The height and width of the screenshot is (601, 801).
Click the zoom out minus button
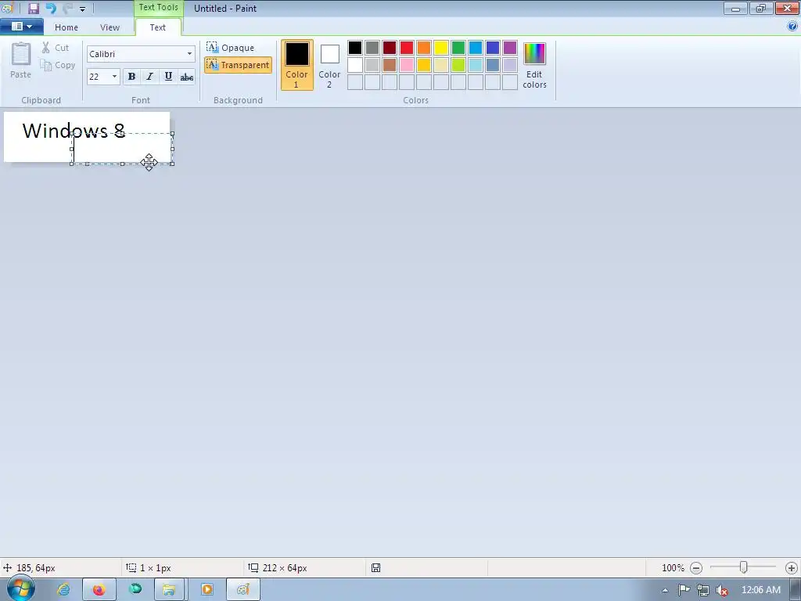click(x=695, y=568)
